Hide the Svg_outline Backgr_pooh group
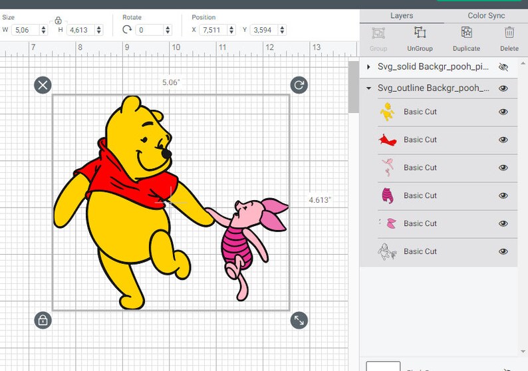This screenshot has width=528, height=371. [x=503, y=88]
